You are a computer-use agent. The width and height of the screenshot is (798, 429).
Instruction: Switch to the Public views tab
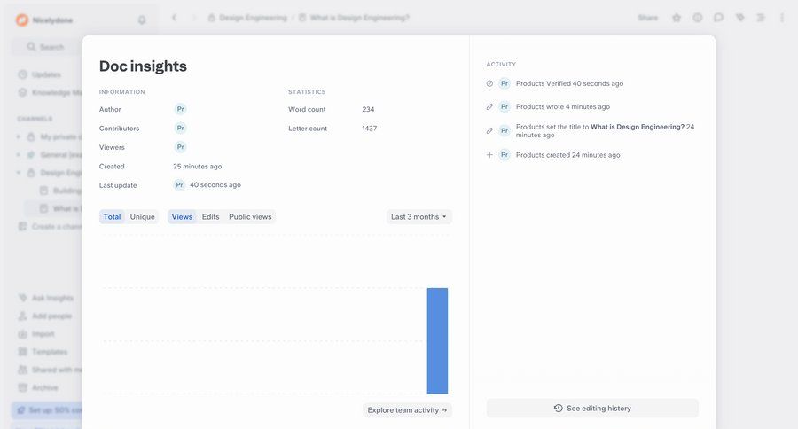click(250, 217)
